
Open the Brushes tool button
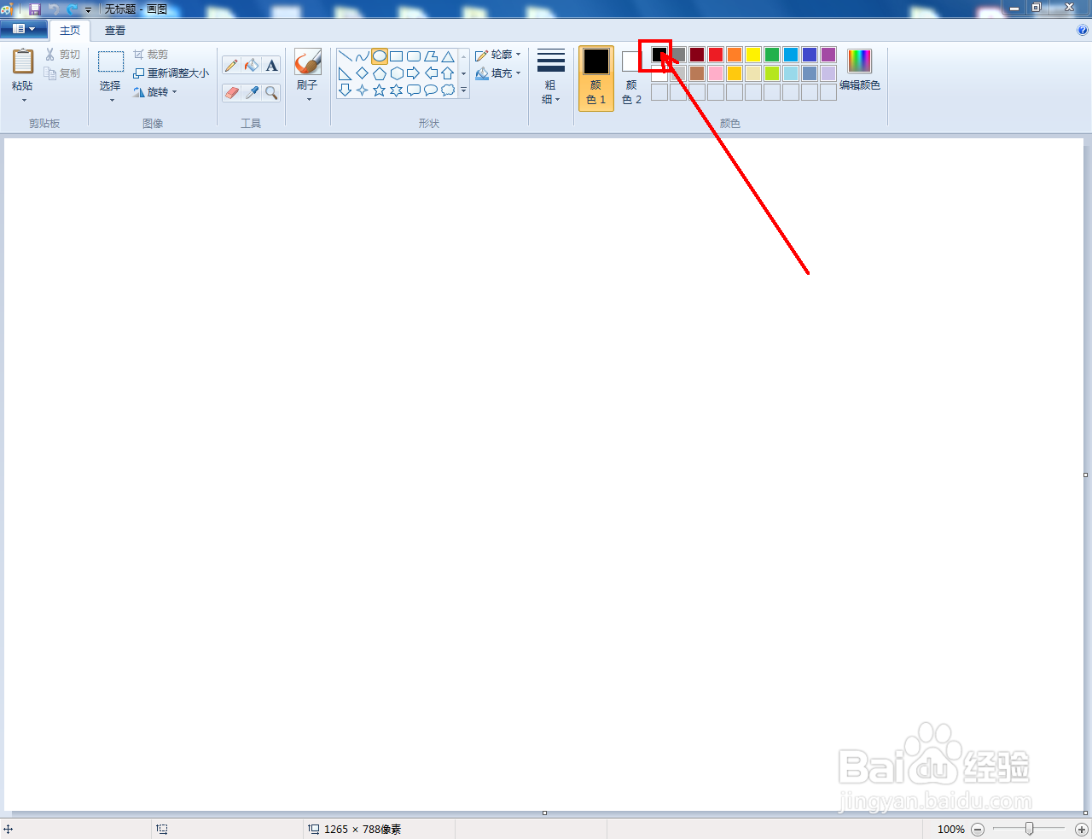coord(308,62)
